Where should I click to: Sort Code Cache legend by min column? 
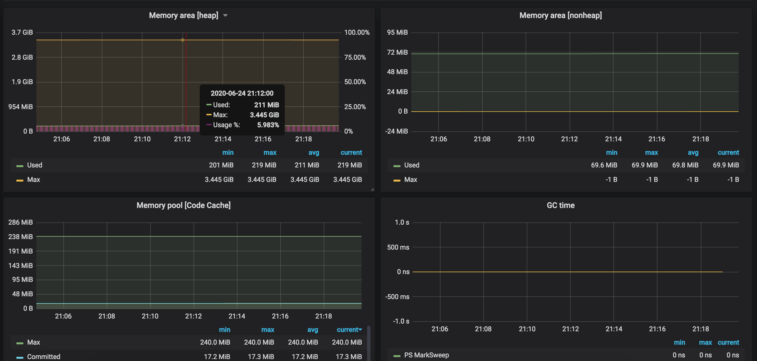pyautogui.click(x=224, y=330)
